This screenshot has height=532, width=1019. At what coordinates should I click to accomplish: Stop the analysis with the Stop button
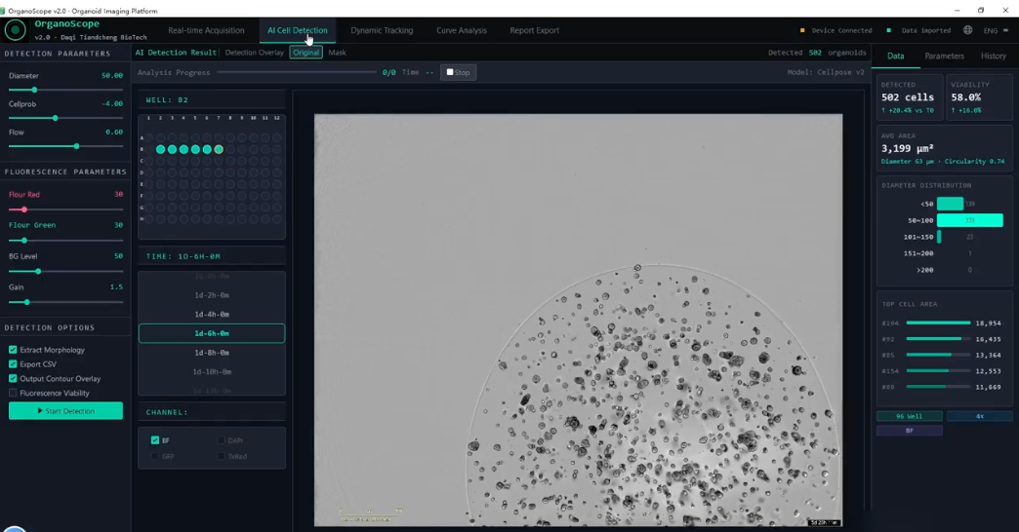point(458,72)
